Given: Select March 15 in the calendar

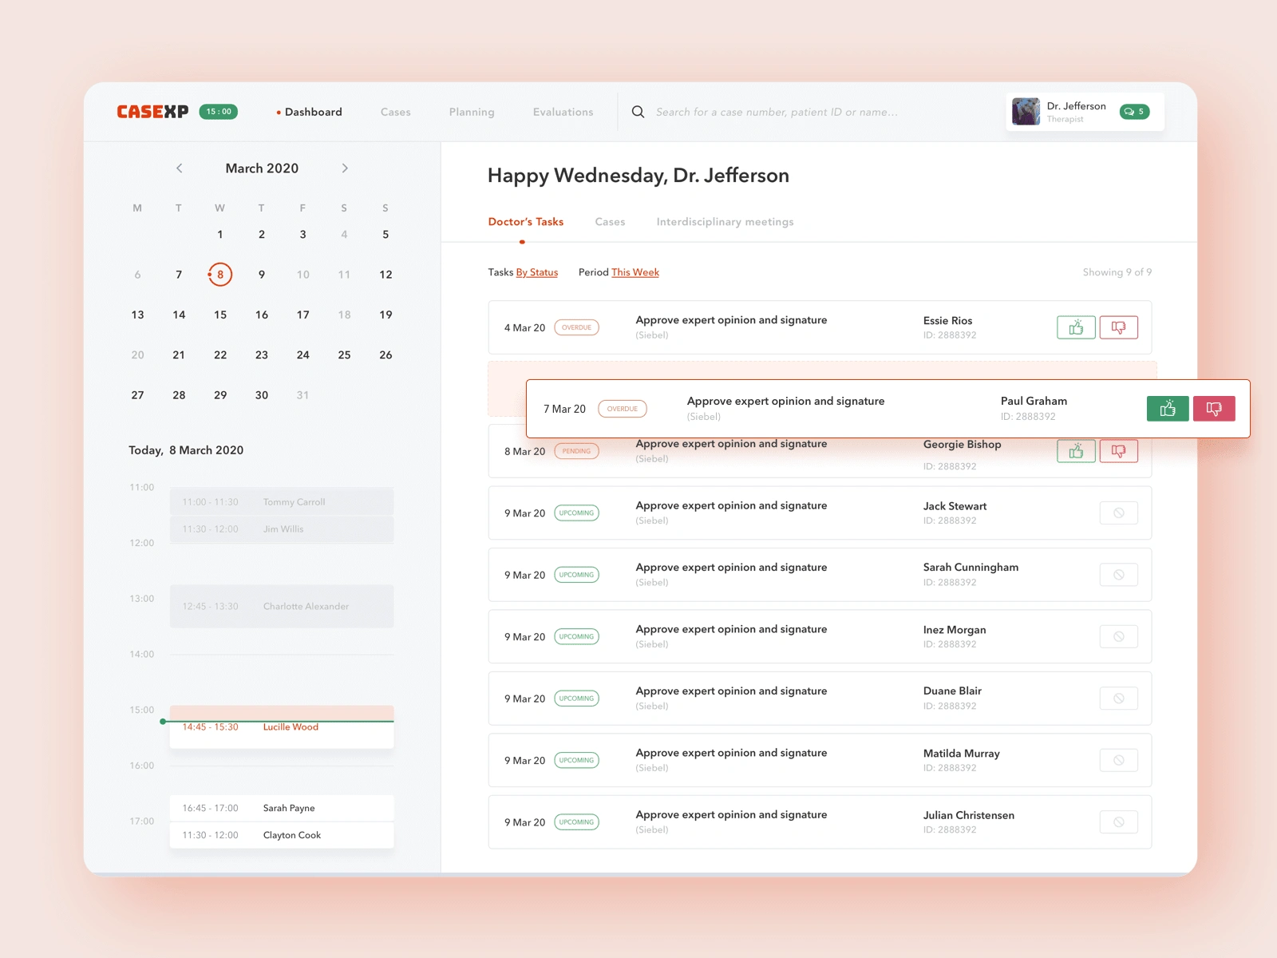Looking at the screenshot, I should (220, 315).
